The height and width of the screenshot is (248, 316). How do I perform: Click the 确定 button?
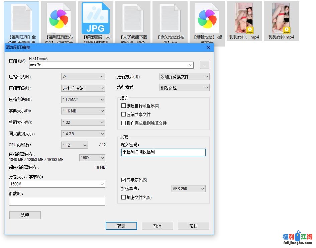point(121,226)
